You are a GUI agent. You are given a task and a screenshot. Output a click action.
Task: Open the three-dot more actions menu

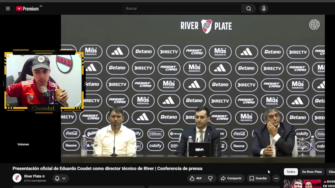point(276,178)
